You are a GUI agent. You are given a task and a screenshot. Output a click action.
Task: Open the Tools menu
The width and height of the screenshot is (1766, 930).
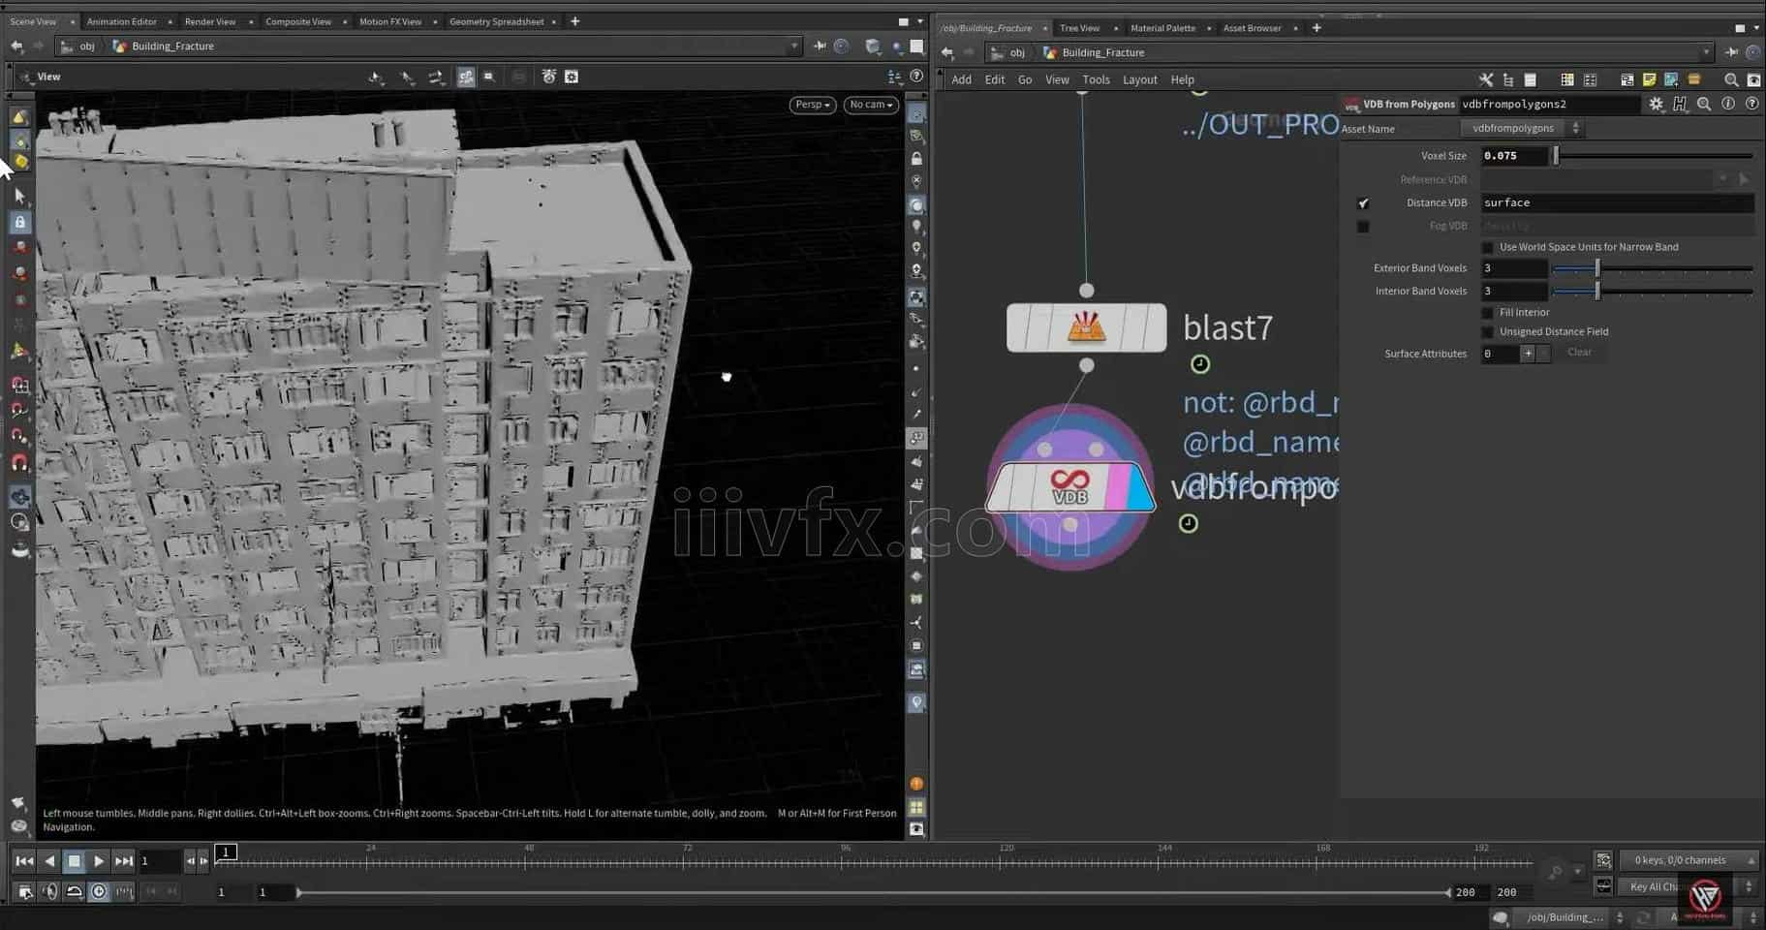(1096, 79)
